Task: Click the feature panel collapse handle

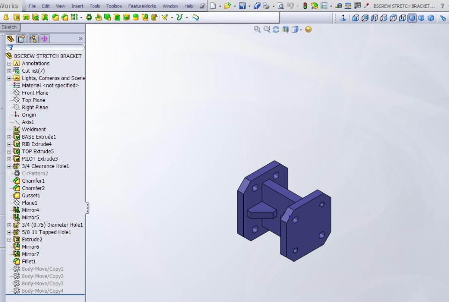Action: pyautogui.click(x=87, y=208)
